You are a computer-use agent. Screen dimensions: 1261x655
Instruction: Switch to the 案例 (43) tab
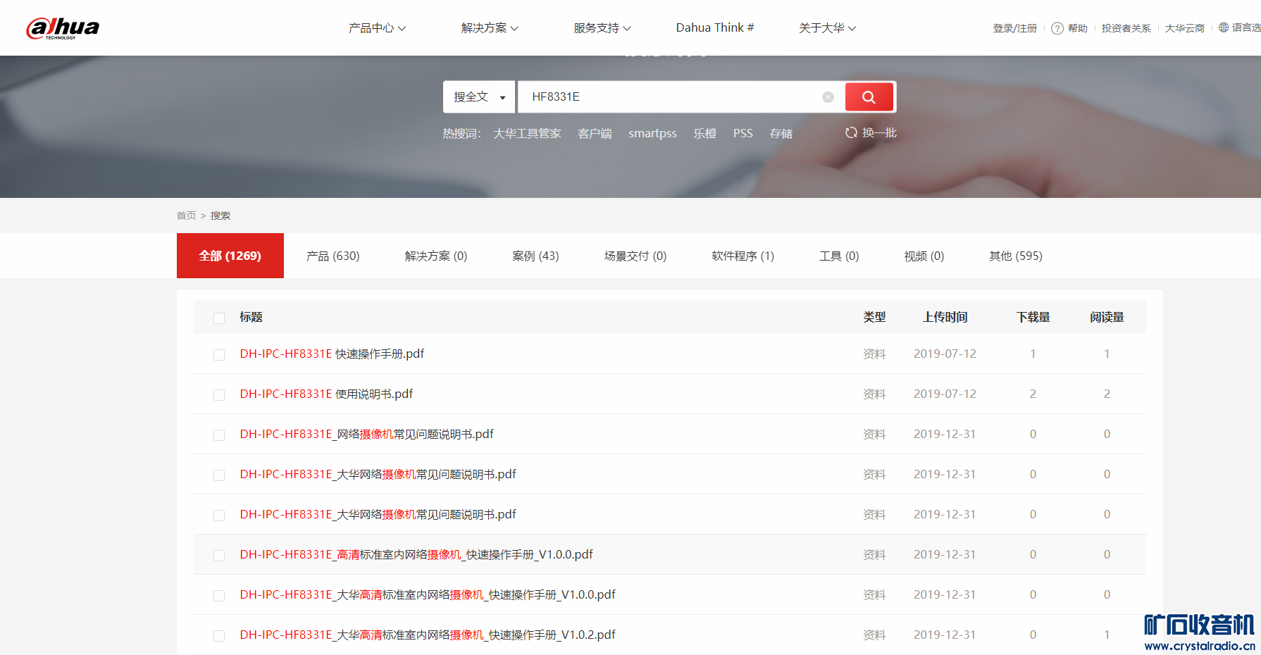coord(535,256)
